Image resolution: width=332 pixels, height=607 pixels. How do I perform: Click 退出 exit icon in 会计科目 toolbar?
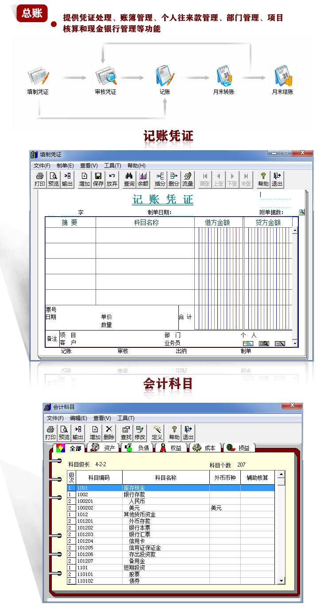[x=188, y=433]
